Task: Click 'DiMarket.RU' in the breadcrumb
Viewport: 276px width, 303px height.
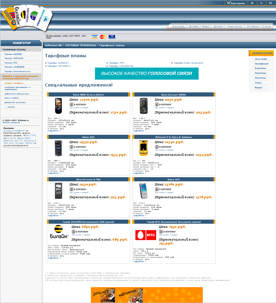Action: coord(54,46)
